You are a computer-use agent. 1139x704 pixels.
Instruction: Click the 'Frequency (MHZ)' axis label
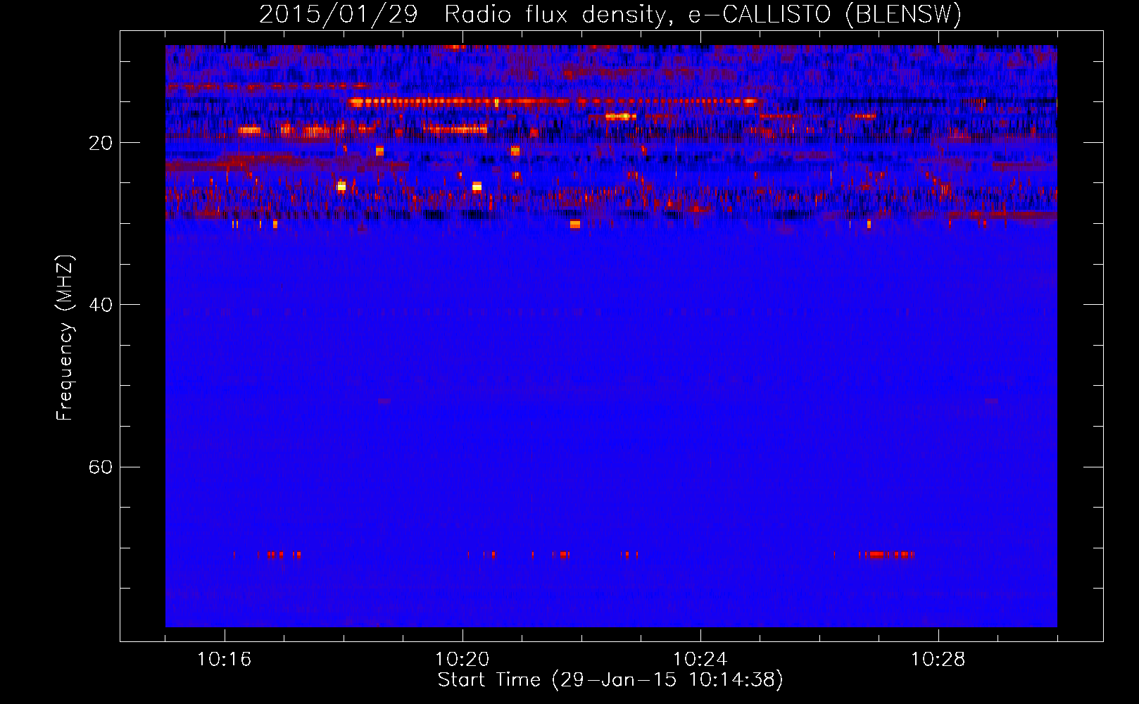tap(65, 338)
